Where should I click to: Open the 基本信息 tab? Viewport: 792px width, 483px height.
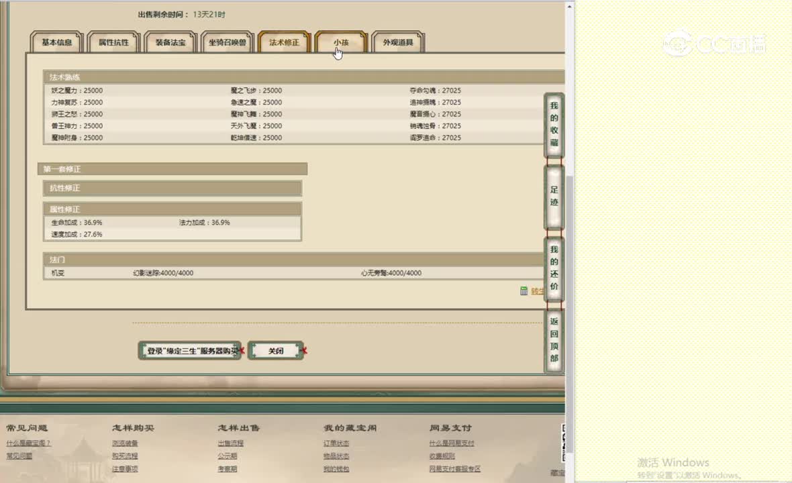tap(56, 42)
